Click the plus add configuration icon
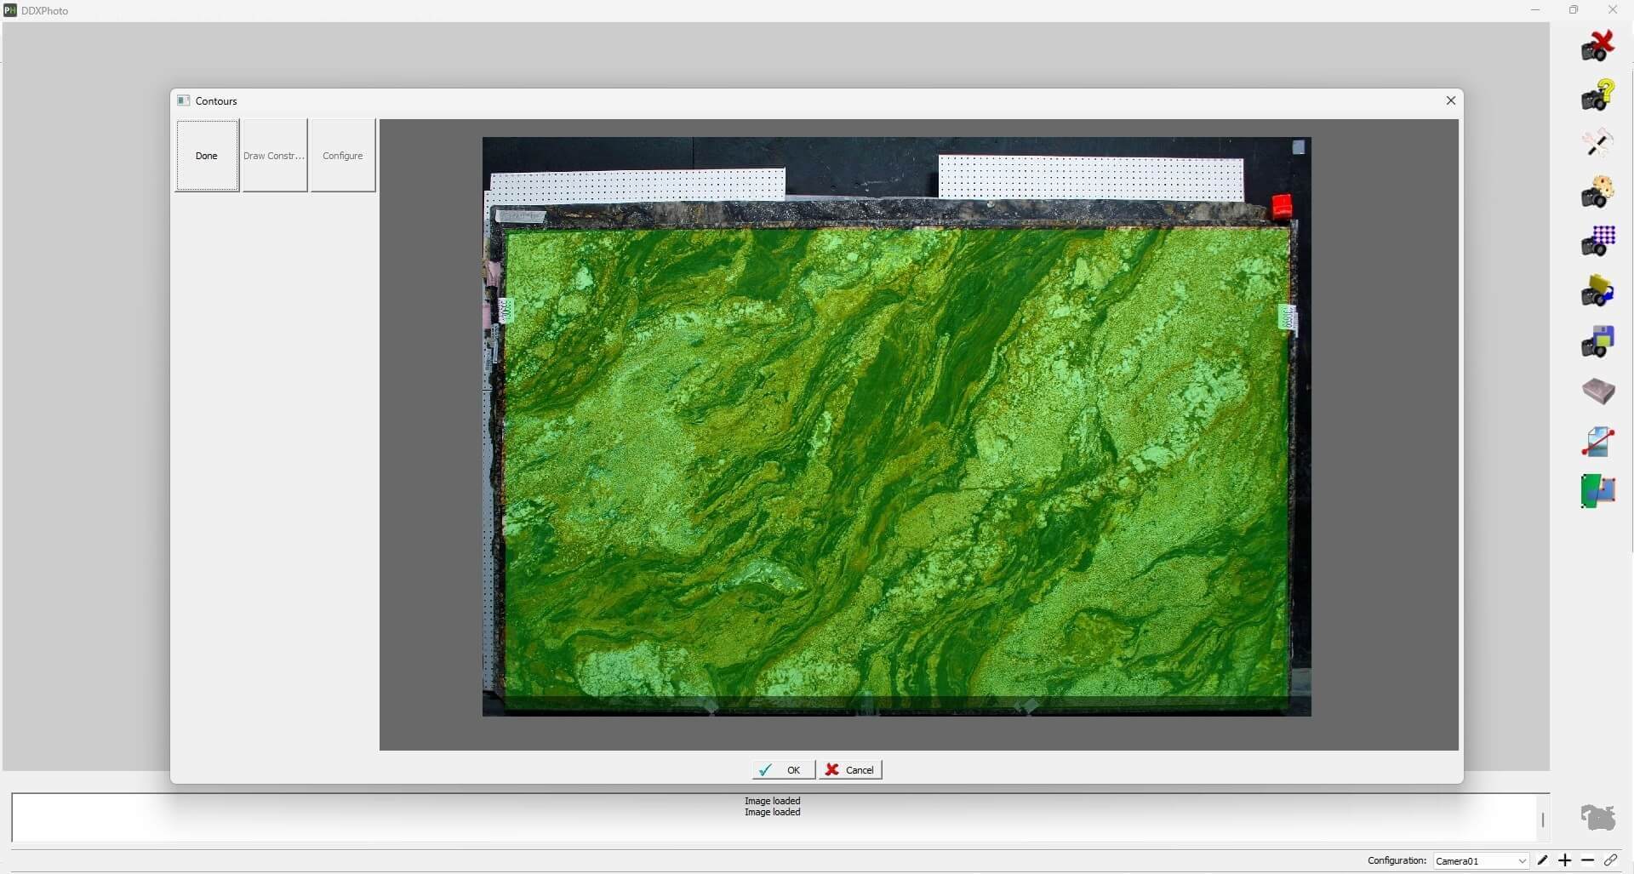This screenshot has width=1634, height=874. [1565, 860]
